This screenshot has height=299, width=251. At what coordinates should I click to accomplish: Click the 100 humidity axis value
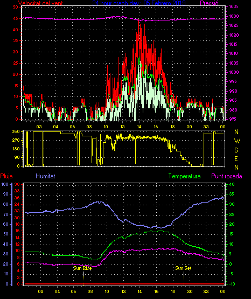[x=5, y=184]
